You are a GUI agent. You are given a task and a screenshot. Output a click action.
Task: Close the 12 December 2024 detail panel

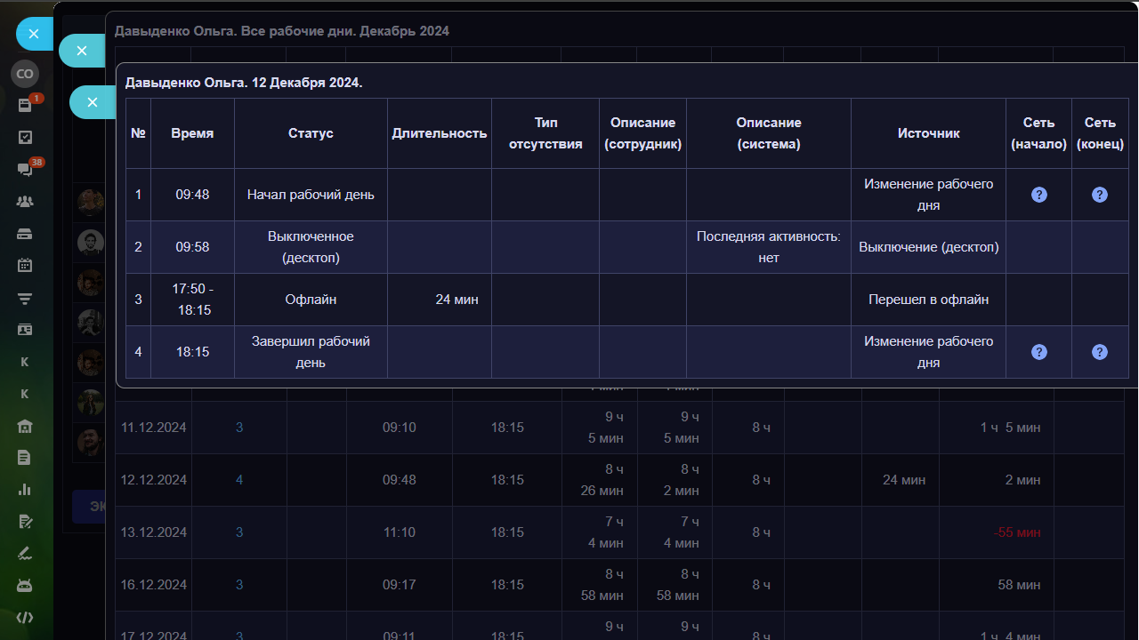[92, 102]
